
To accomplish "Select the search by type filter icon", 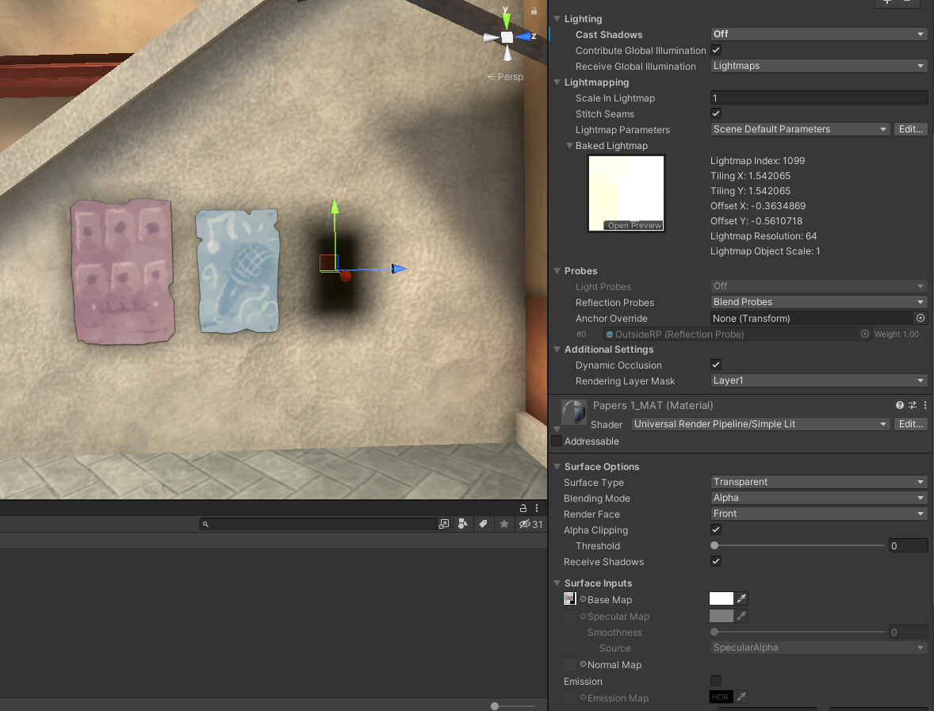I will (463, 523).
